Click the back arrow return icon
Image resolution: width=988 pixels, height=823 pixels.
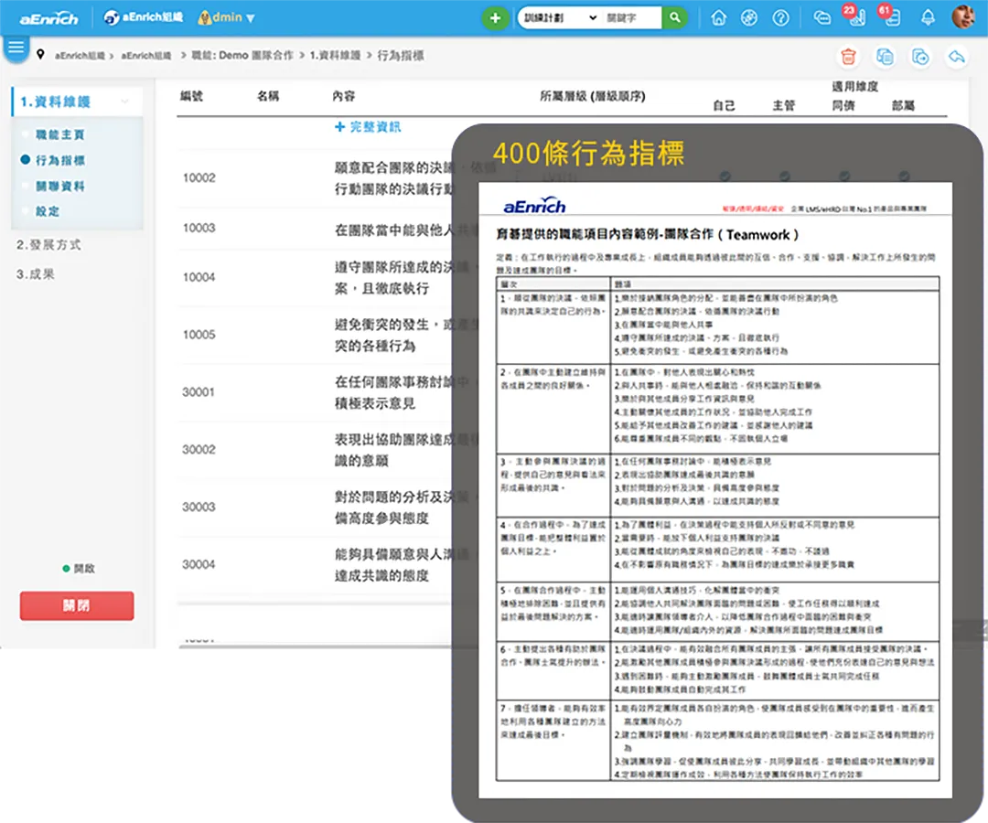click(956, 57)
